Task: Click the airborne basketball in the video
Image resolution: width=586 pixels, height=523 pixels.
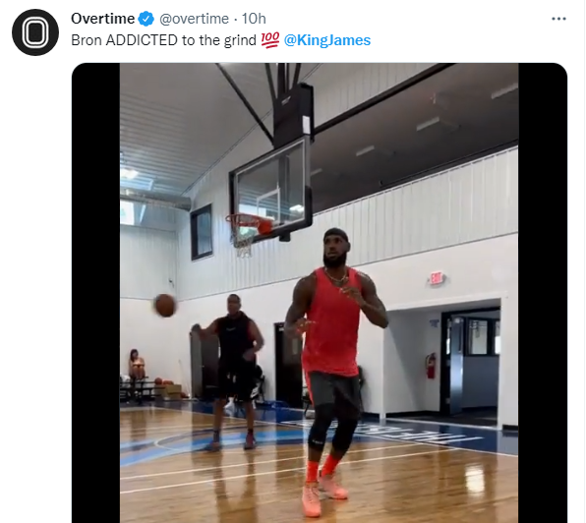Action: point(165,305)
